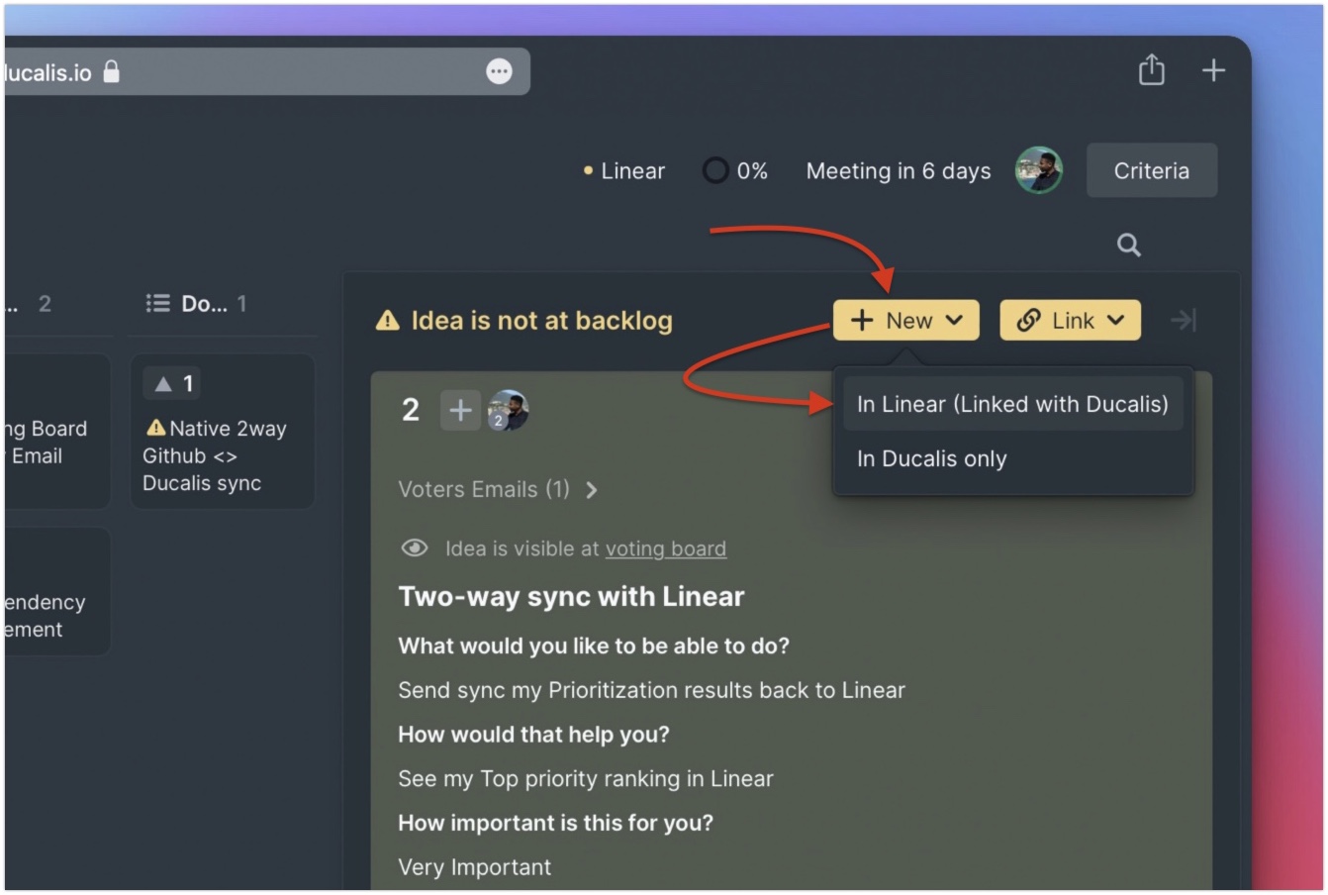The image size is (1328, 895).
Task: Upvote the Native 2way Github card
Action: click(x=173, y=383)
